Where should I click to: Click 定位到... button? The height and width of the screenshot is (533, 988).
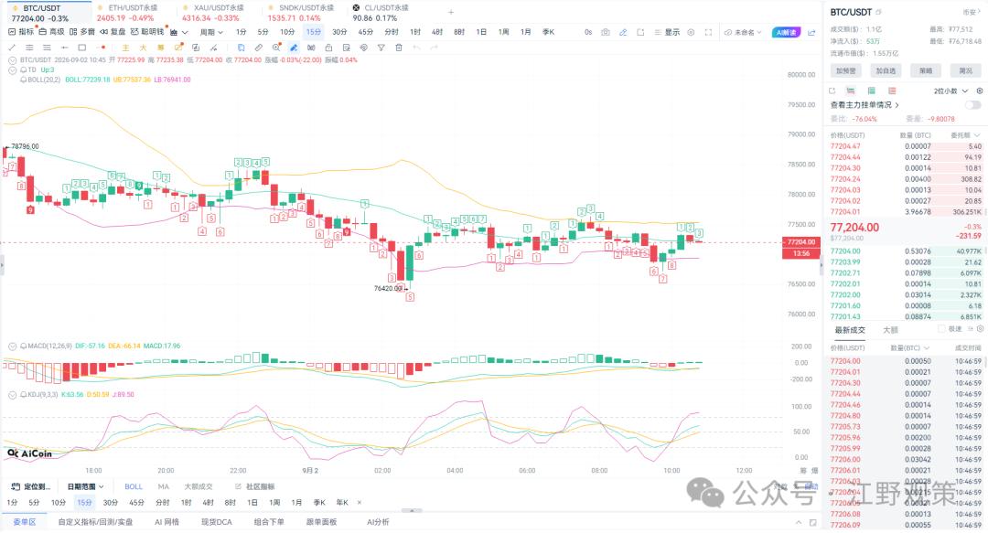coord(31,487)
